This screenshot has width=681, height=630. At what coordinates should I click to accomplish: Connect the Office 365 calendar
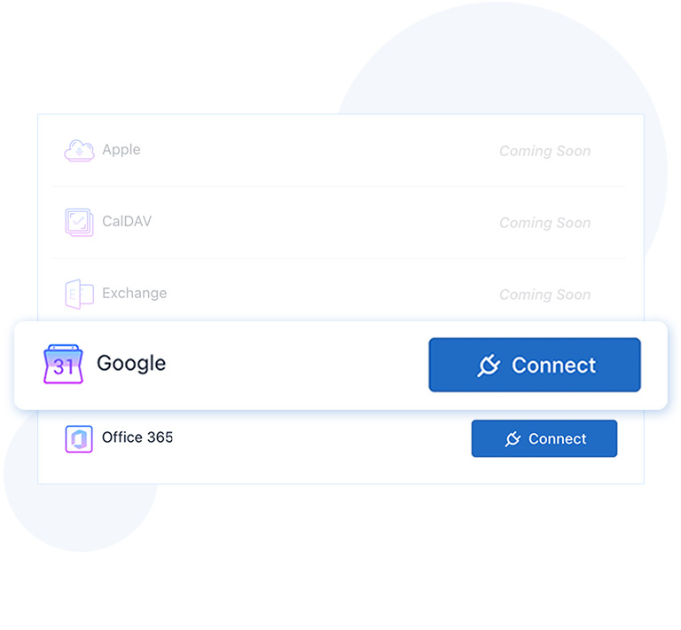point(544,438)
